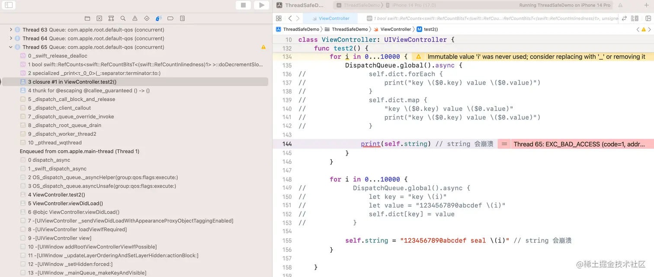Stop the running ThreadSafeDemo app
This screenshot has height=277, width=654.
(244, 5)
